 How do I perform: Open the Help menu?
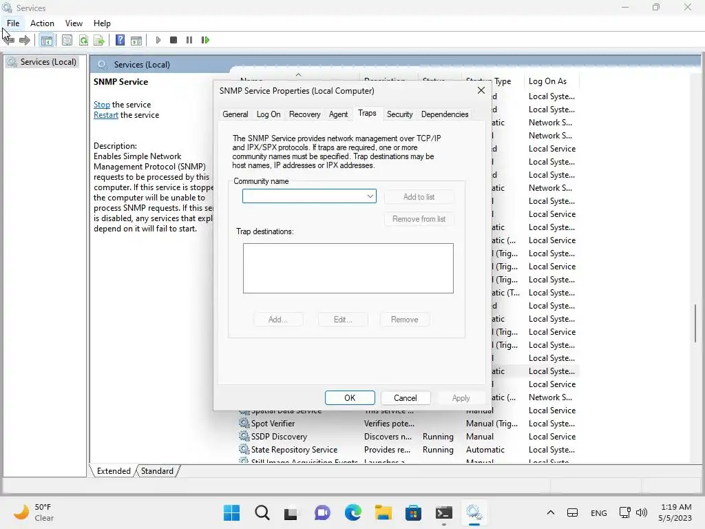(102, 23)
